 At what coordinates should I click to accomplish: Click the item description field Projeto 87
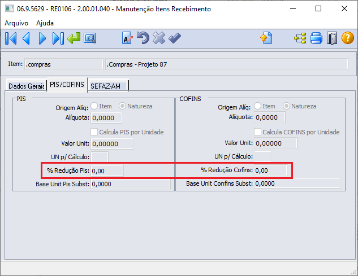click(226, 64)
